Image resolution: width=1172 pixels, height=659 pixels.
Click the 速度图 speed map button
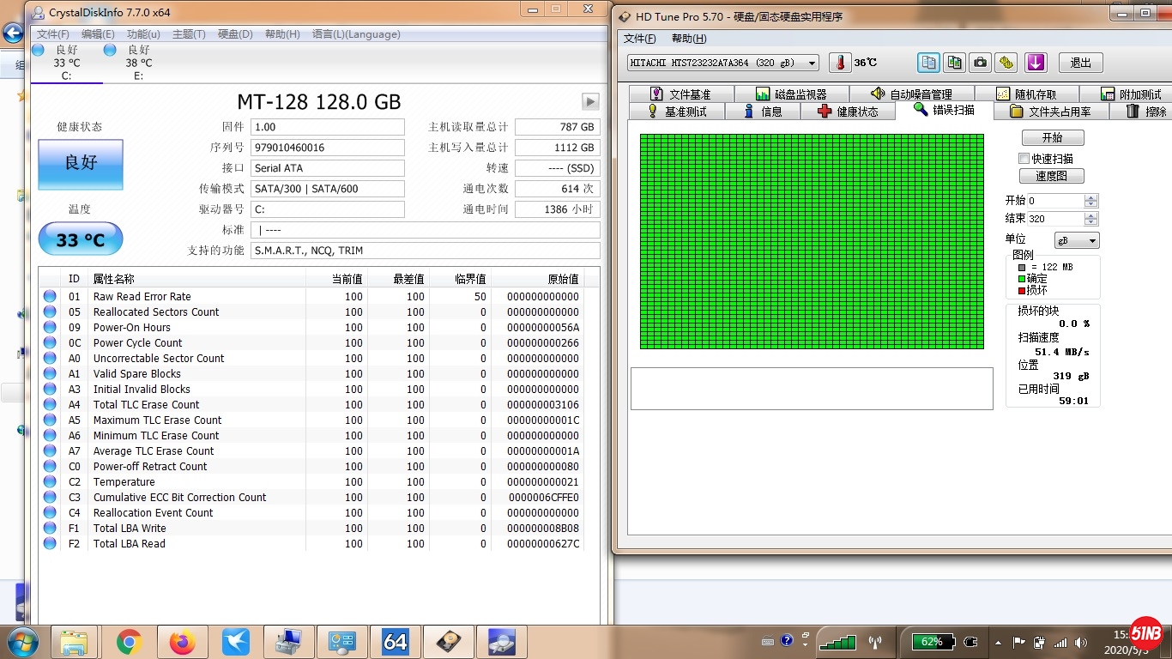[x=1052, y=176]
